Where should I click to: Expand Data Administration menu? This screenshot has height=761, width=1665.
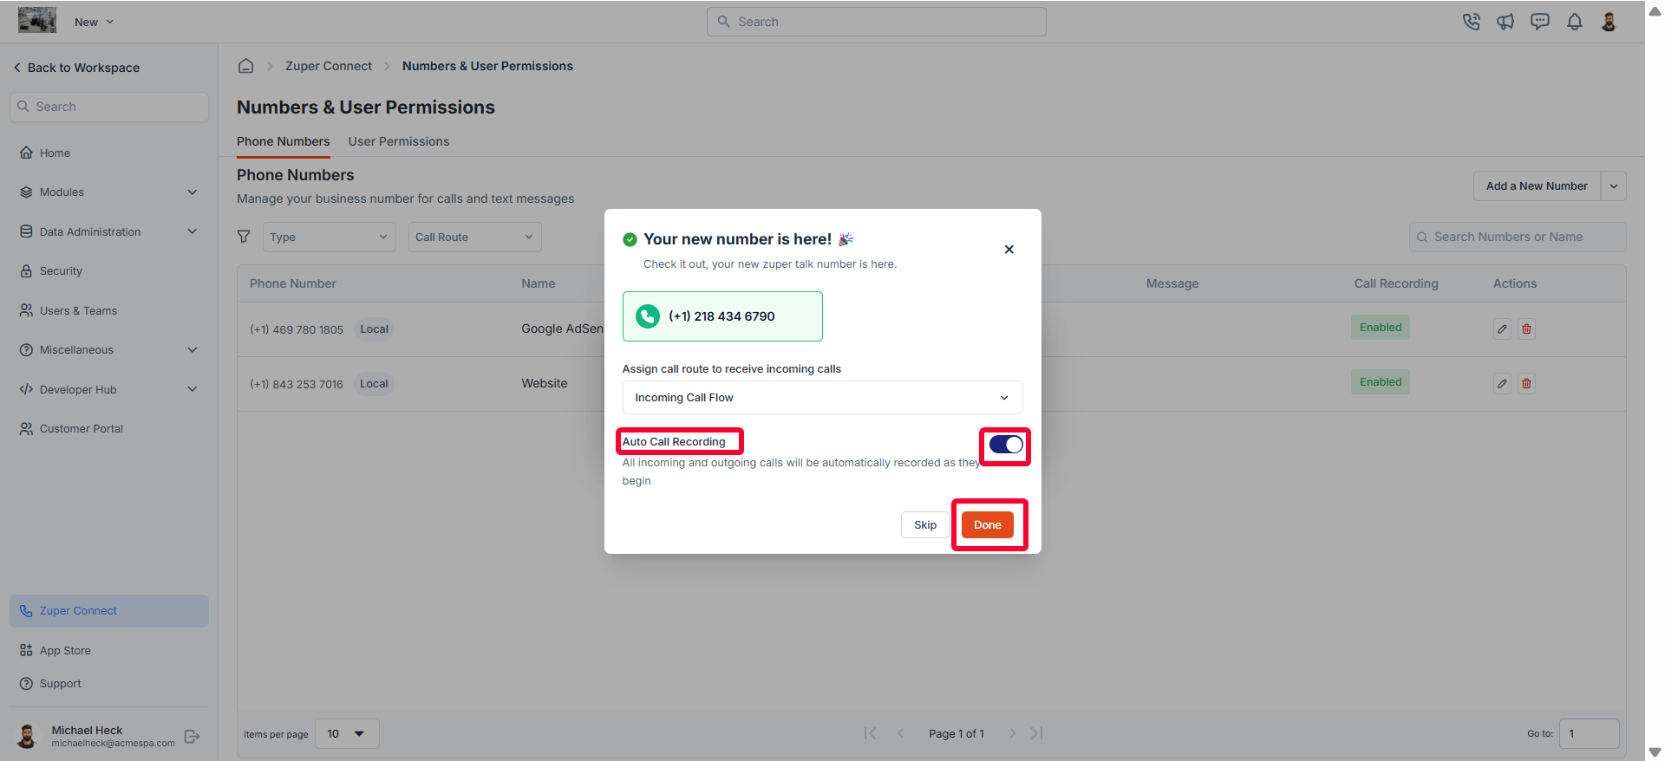pos(109,231)
